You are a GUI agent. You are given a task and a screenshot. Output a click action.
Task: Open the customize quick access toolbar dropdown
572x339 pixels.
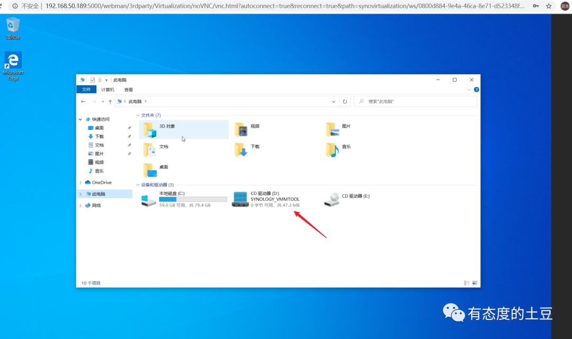[106, 80]
